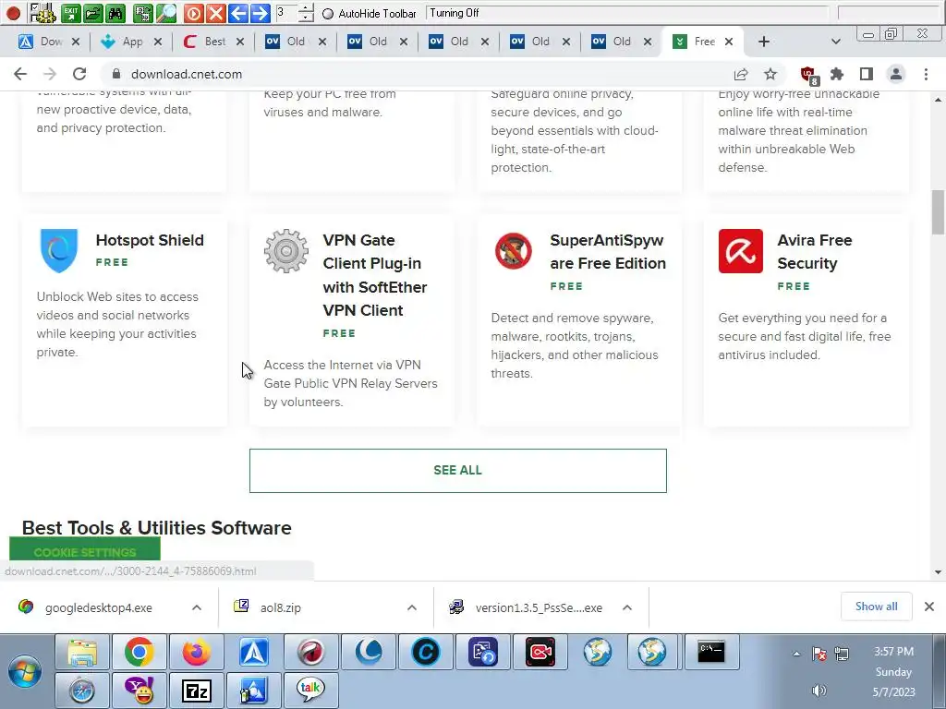Open the Chrome profile avatar
Image resolution: width=946 pixels, height=709 pixels.
click(x=896, y=74)
